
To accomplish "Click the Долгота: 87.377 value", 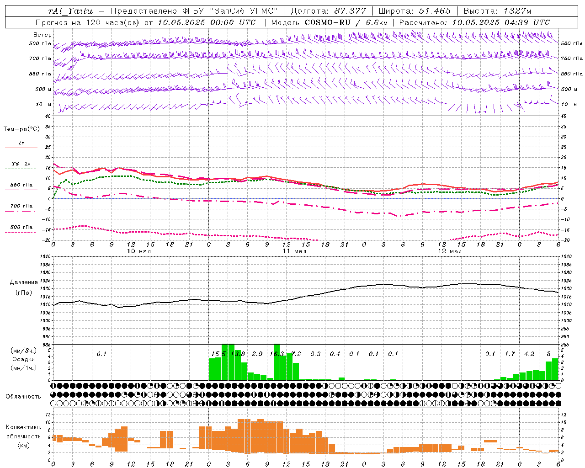I will coord(329,11).
